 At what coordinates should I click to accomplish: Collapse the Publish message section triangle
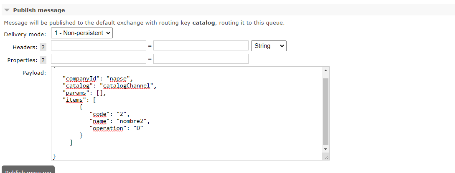point(7,10)
